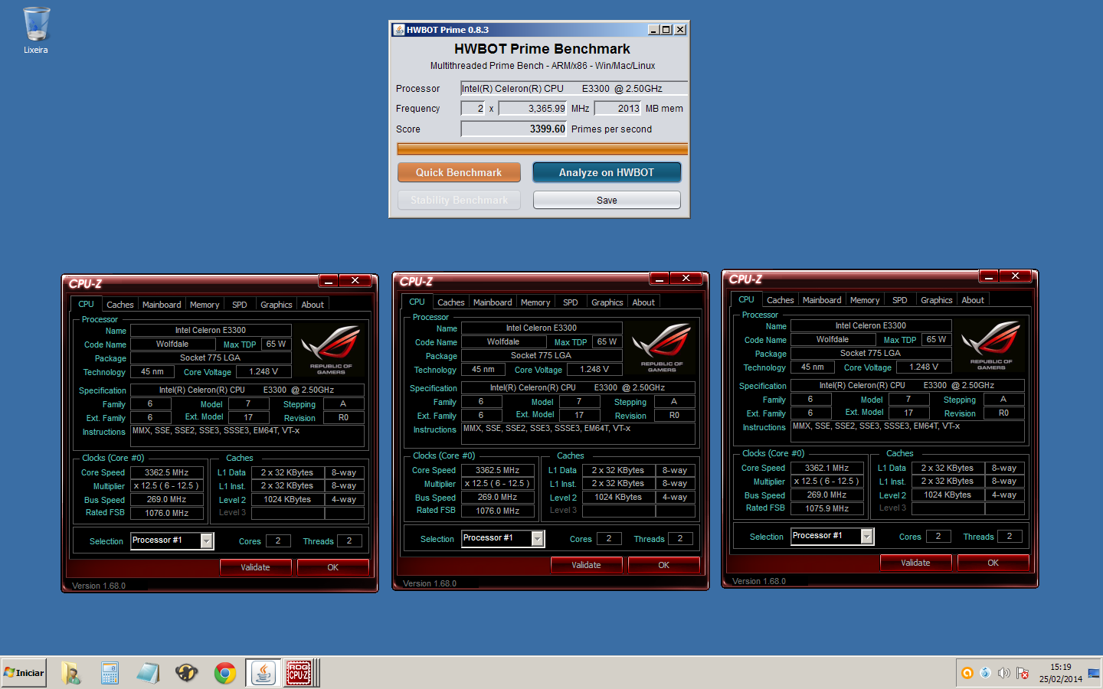Open the Lixeira recycle bin icon
The height and width of the screenshot is (689, 1103).
(x=35, y=31)
